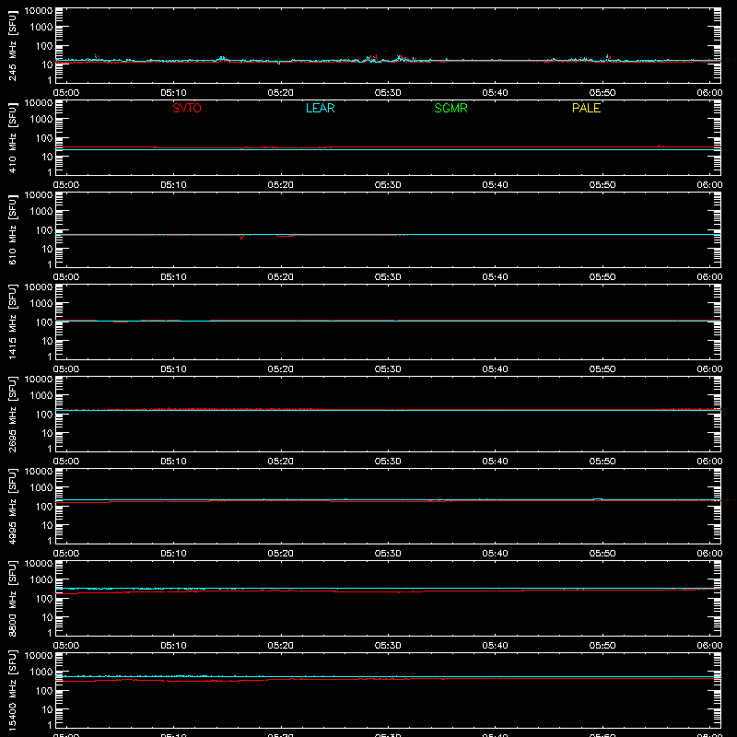Viewport: 737px width, 737px height.
Task: Click the 05:30 tick under the 8800 MHz plot
Action: point(388,646)
